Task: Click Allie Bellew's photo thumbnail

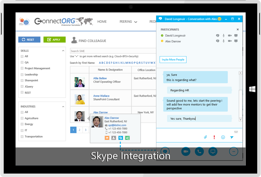Action: click(80, 82)
